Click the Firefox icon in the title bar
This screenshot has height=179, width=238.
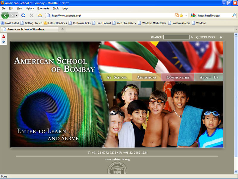[2, 3]
